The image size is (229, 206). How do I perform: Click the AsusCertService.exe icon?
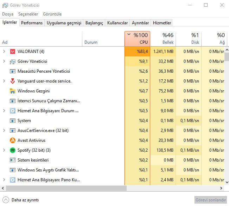point(13,131)
